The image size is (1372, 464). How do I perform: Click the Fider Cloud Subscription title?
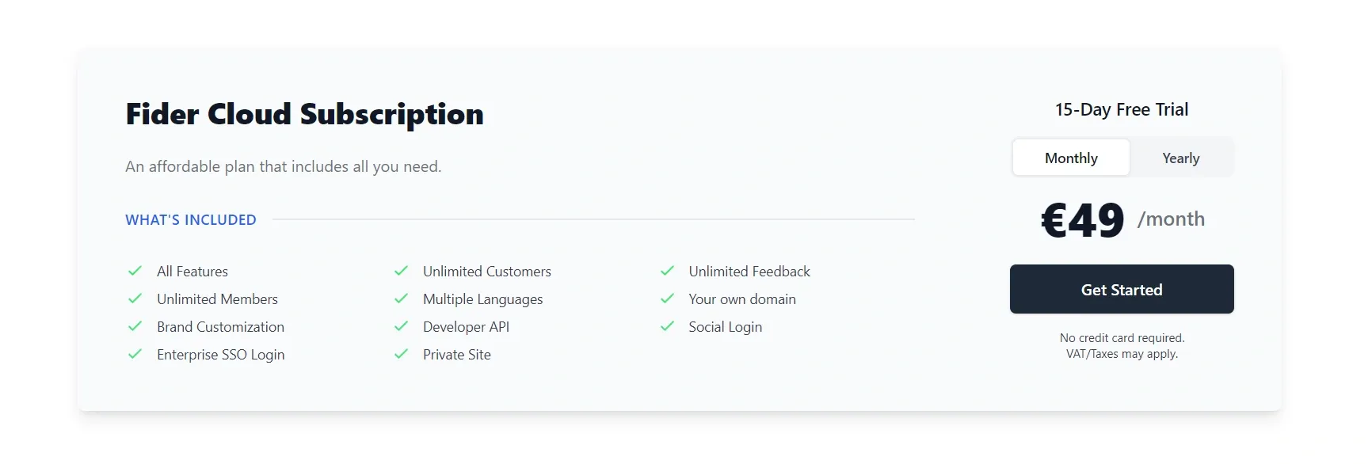click(x=303, y=114)
